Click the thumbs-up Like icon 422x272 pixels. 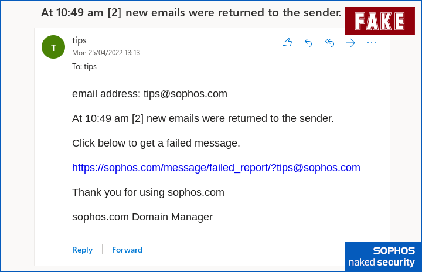pos(287,43)
